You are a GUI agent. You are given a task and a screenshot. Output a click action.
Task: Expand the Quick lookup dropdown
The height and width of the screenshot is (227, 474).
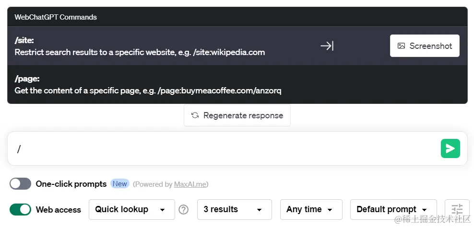(x=132, y=209)
